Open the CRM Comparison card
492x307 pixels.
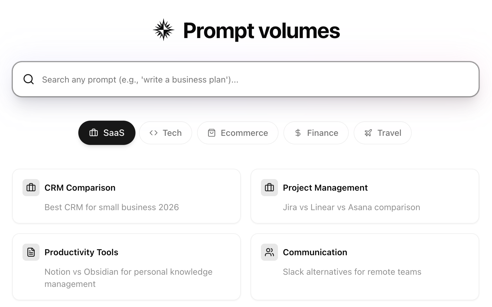[x=126, y=196]
